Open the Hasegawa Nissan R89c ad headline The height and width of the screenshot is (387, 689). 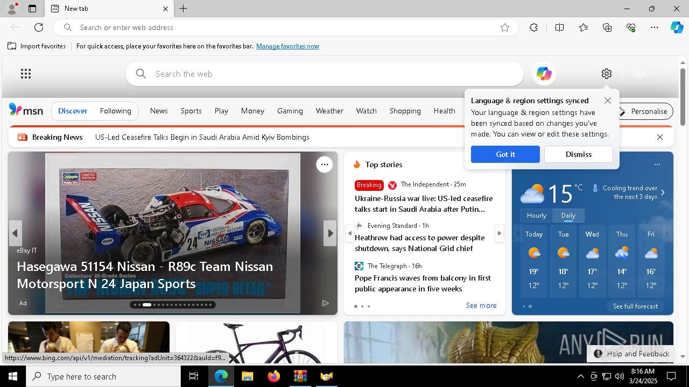(x=145, y=275)
